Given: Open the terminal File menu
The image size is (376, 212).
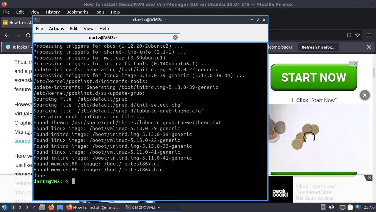Looking at the screenshot, I should coord(39,29).
